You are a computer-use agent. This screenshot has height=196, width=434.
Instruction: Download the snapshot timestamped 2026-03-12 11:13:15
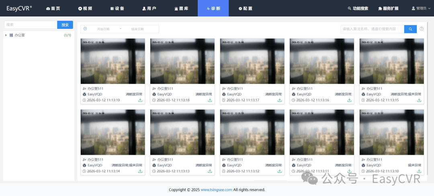point(419,100)
